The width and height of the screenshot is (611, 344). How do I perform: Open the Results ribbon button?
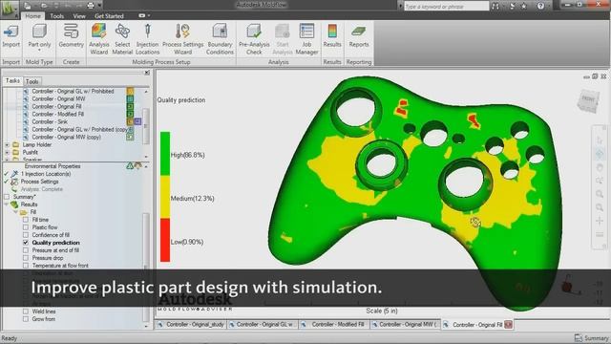point(332,36)
